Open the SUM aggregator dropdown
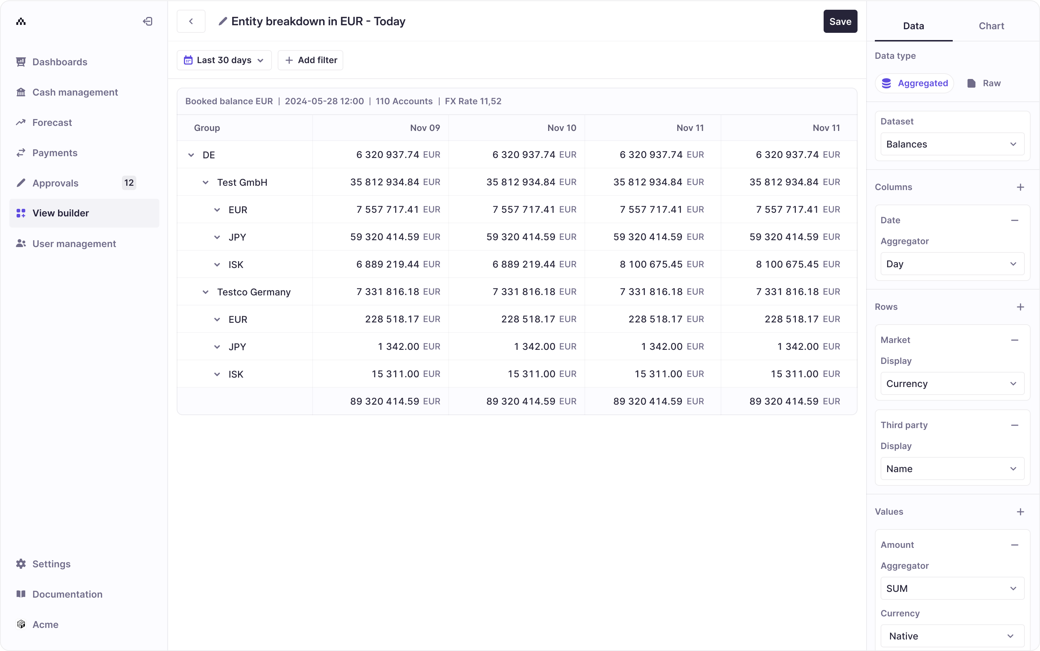The width and height of the screenshot is (1040, 651). click(952, 589)
